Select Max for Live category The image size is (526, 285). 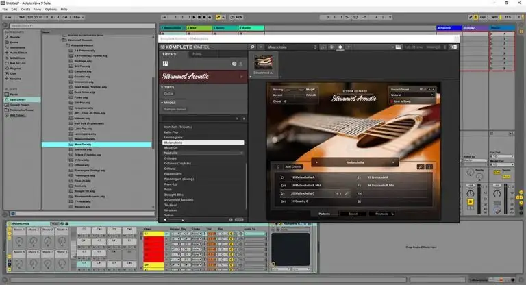click(16, 63)
